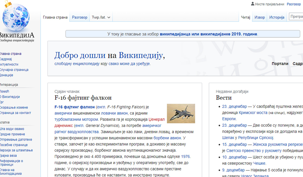Open Ставка на Википодацима link
Image resolution: width=303 pixels, height=177 pixels.
11,172
